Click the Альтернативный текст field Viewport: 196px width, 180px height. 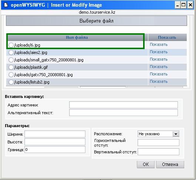(124, 113)
